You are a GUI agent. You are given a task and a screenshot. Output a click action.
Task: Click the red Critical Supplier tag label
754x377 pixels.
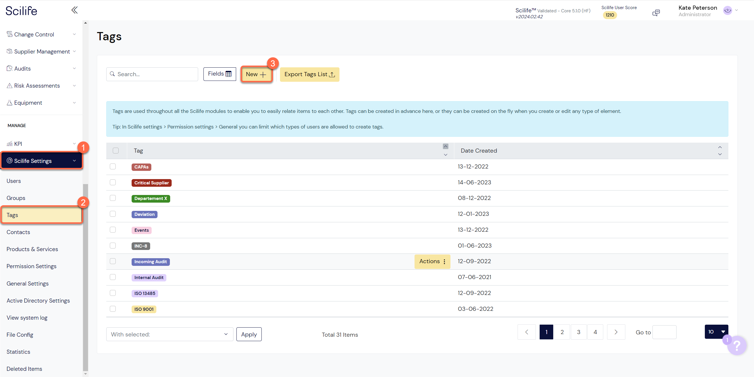click(x=151, y=183)
